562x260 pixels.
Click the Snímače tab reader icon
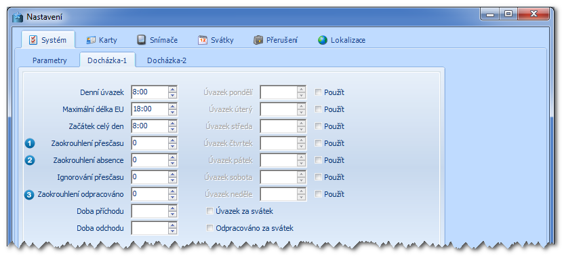(141, 40)
